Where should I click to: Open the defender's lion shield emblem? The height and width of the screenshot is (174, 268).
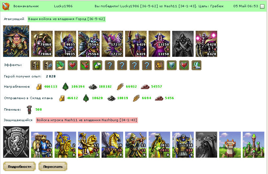(16, 142)
